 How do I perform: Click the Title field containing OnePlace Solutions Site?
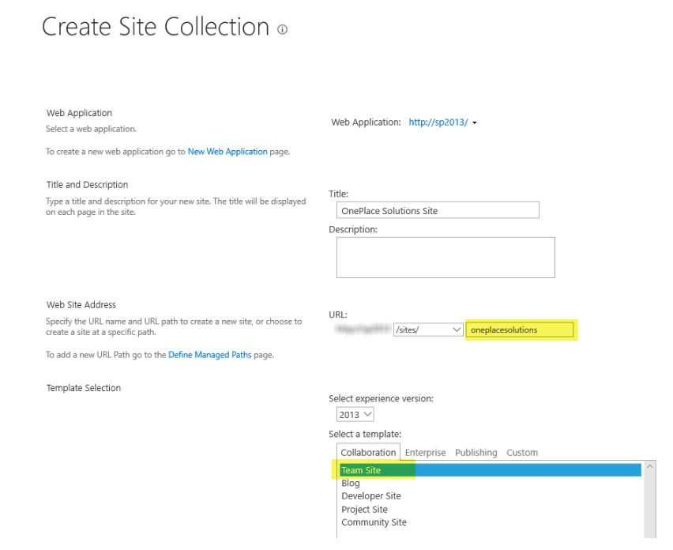click(x=437, y=210)
